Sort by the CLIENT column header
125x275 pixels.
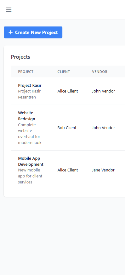(64, 72)
